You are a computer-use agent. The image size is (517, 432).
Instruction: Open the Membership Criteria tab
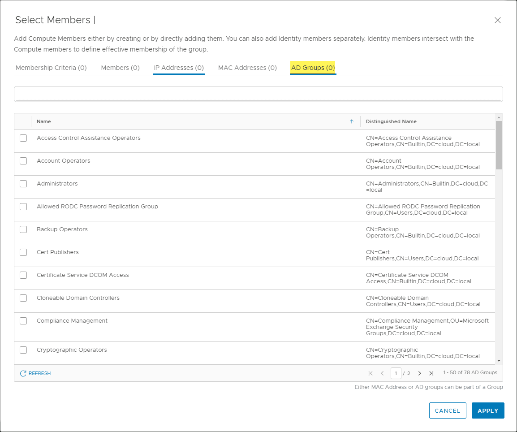coord(51,67)
